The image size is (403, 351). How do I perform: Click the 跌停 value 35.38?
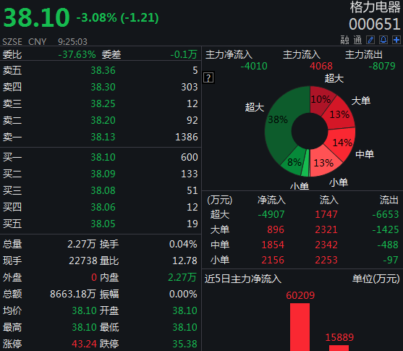(184, 344)
